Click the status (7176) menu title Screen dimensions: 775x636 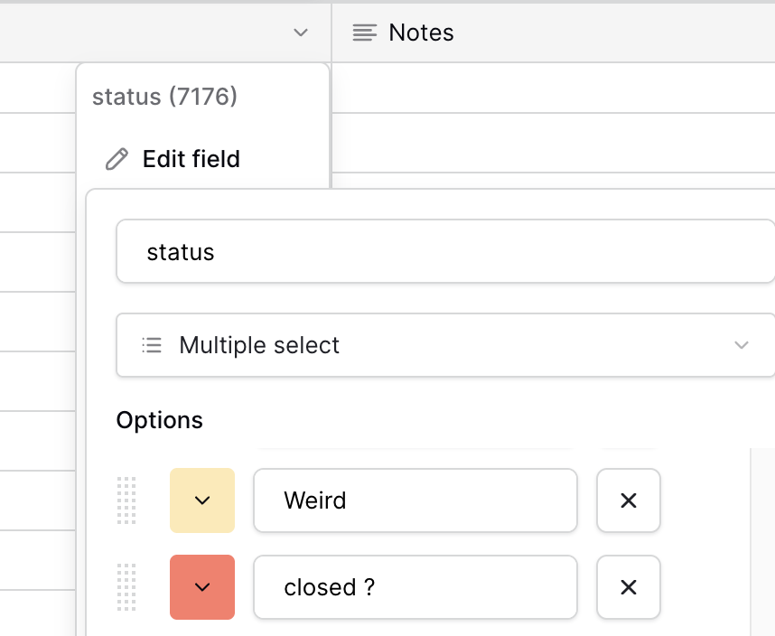(x=164, y=97)
